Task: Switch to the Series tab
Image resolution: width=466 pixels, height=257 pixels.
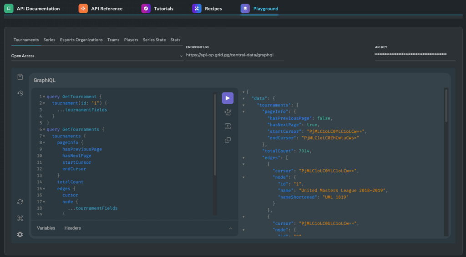Action: click(x=49, y=40)
